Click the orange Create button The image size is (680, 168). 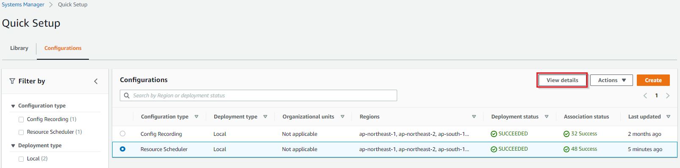(653, 80)
